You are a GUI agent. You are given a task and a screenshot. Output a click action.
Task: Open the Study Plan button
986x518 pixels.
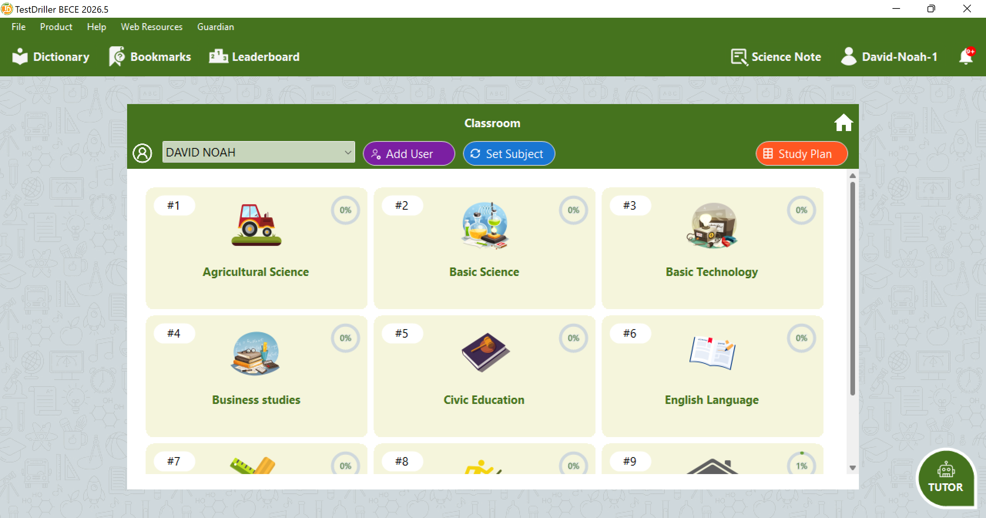click(802, 153)
